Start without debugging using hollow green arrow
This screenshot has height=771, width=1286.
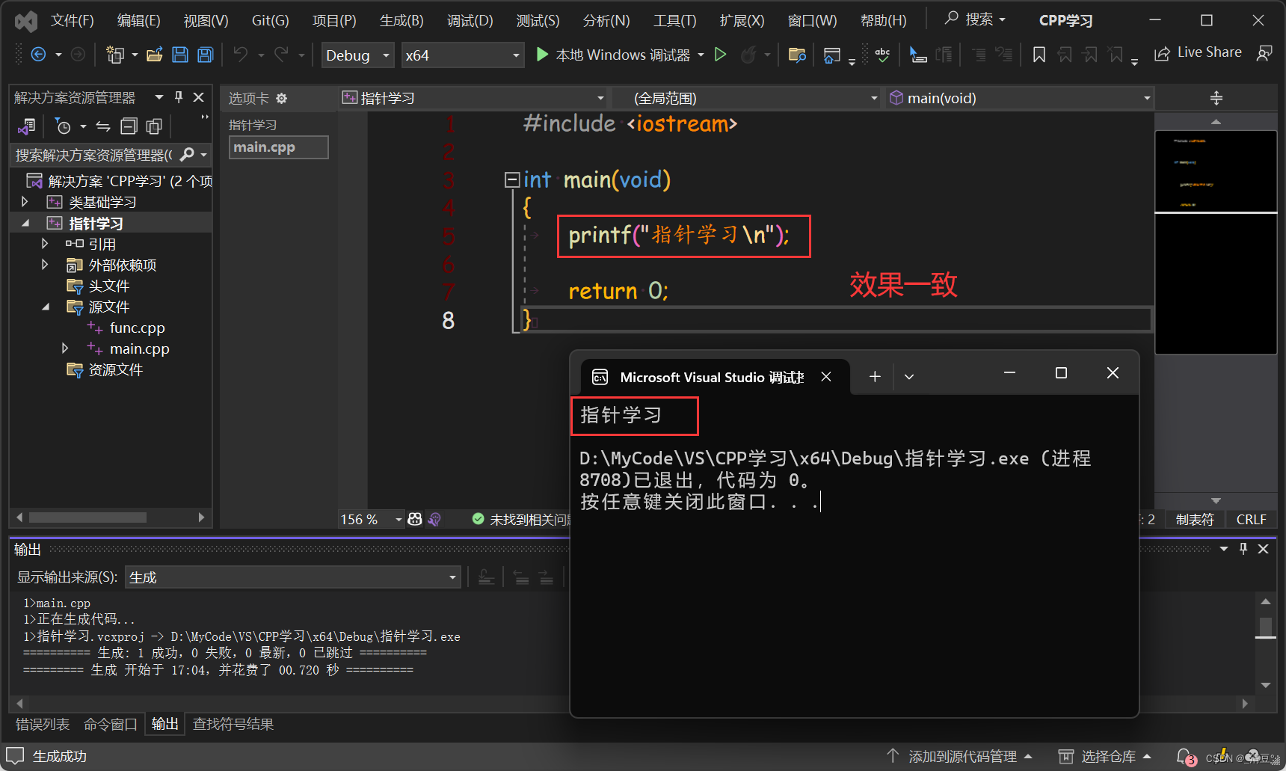pyautogui.click(x=720, y=55)
